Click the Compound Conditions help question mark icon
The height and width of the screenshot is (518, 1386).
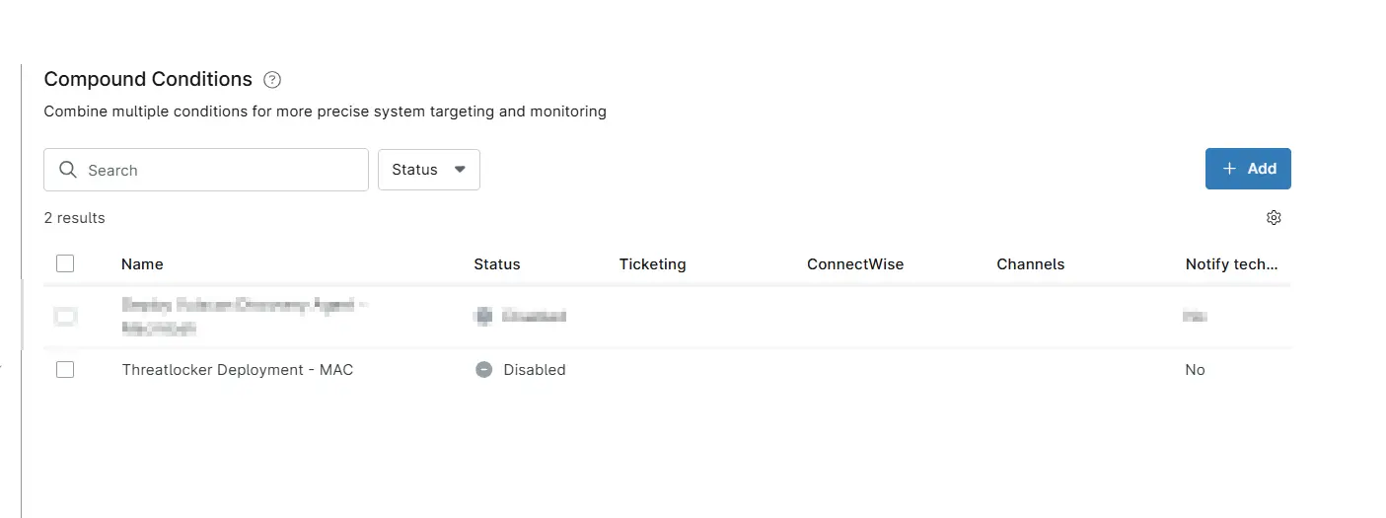tap(273, 80)
